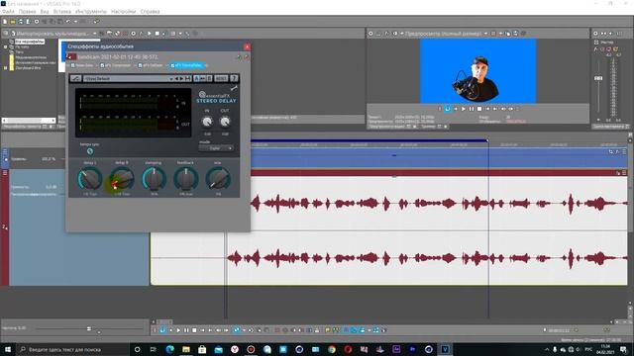Toggle the tempo sync button
Screen dimensions: 634x356
point(90,151)
